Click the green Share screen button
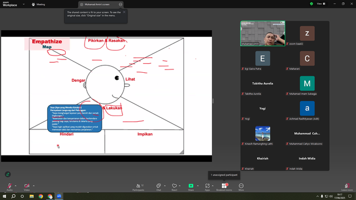Image resolution: width=356 pixels, height=200 pixels. pos(191,187)
